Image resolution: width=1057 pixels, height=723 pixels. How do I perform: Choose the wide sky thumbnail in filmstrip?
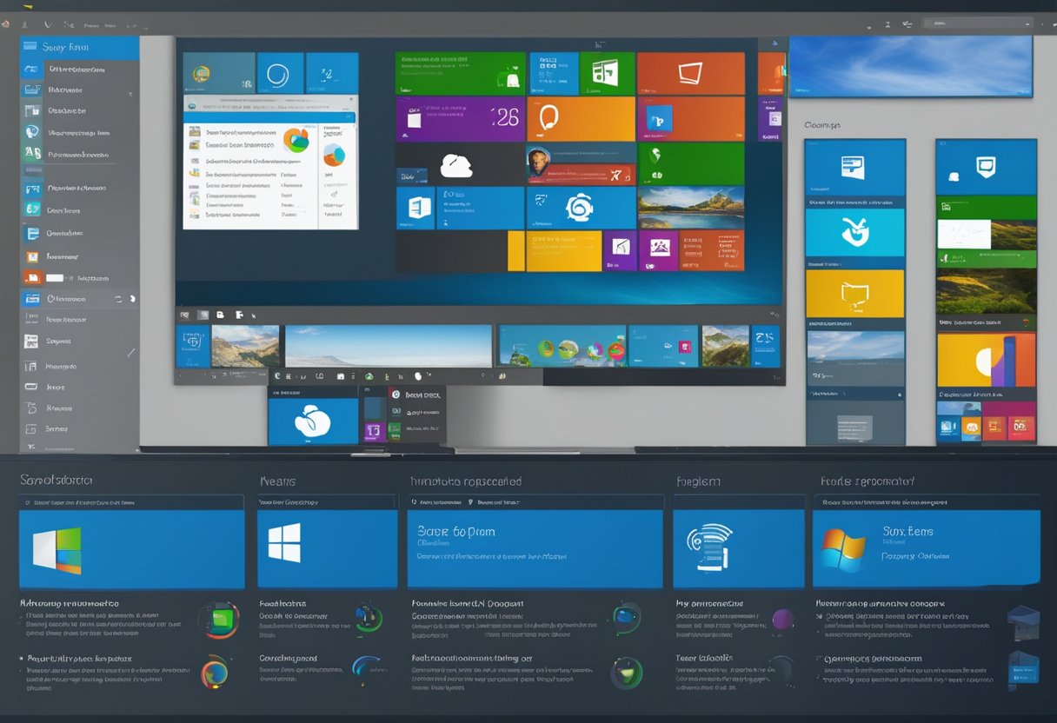[388, 346]
